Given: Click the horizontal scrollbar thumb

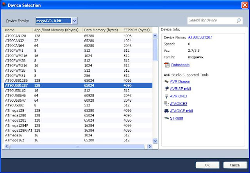Looking at the screenshot, I should [77, 146].
